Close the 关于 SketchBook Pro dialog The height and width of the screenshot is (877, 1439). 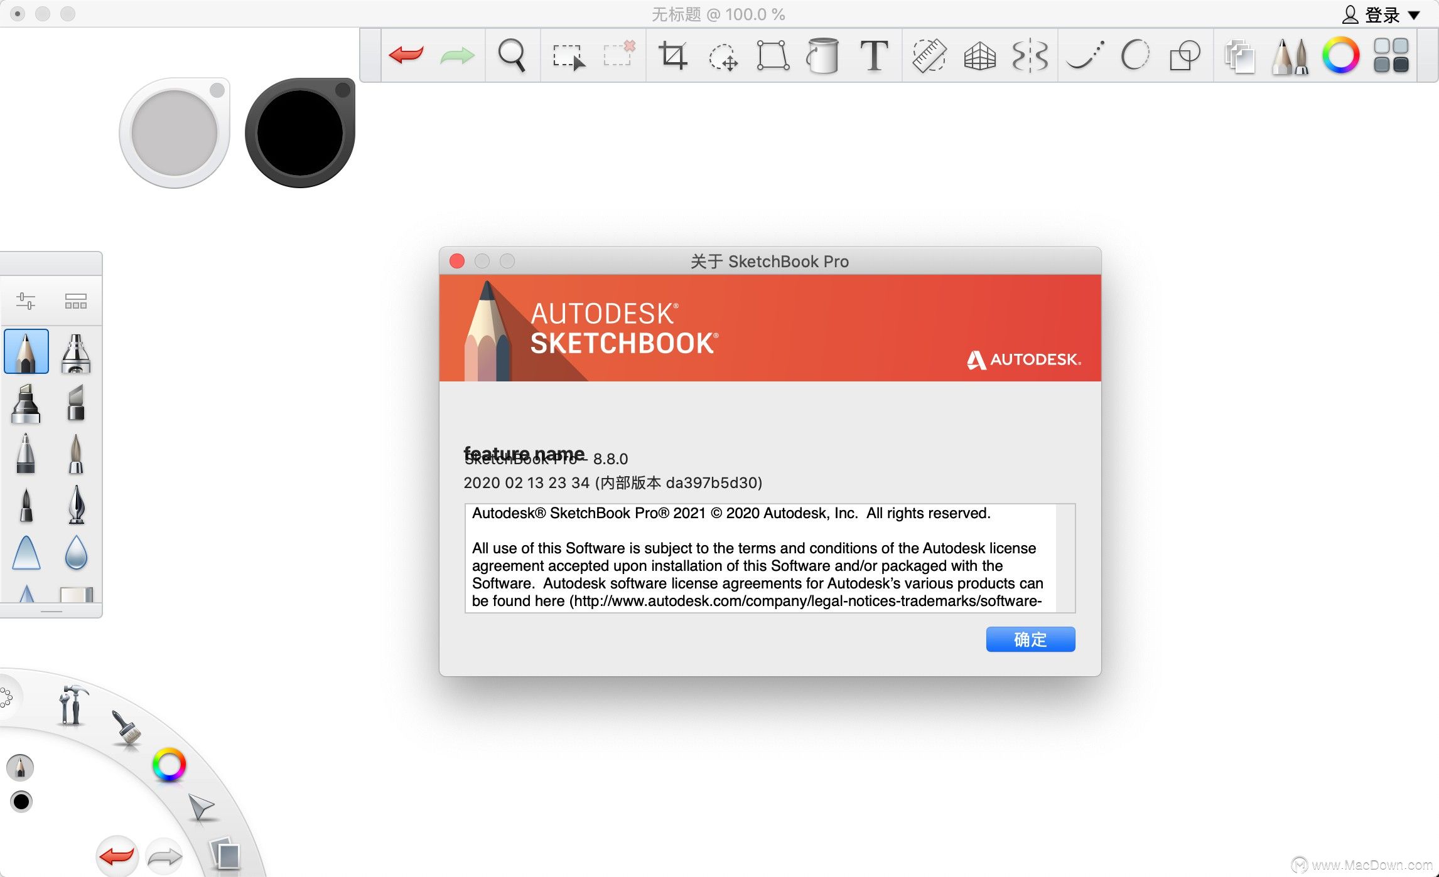457,261
